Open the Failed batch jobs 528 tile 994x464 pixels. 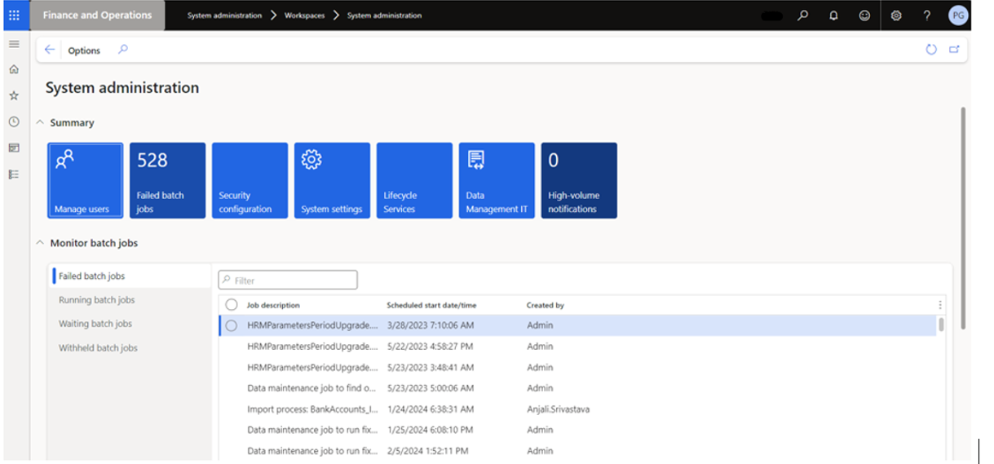167,180
